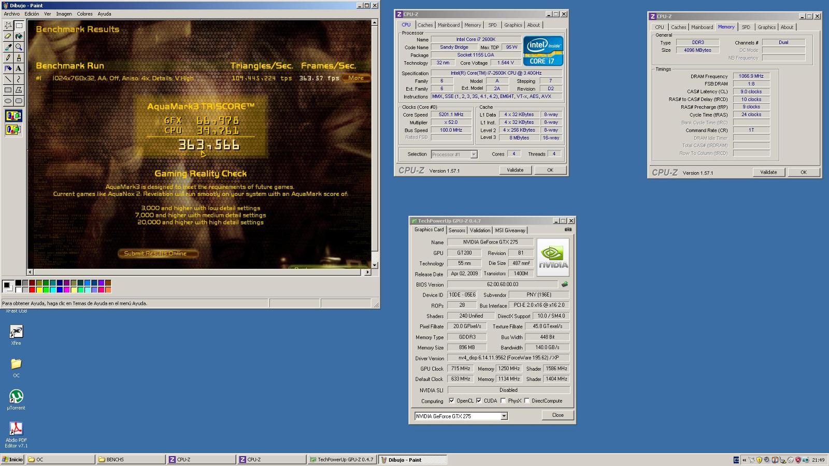Viewport: 829px width, 466px height.
Task: Click the BIOS save chip icon in GPU-Z
Action: 565,284
